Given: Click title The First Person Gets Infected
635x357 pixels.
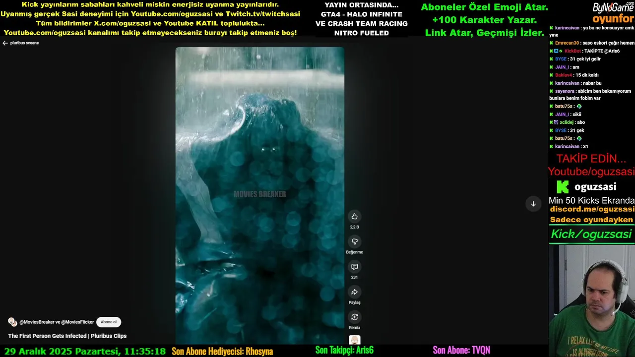Looking at the screenshot, I should click(67, 336).
